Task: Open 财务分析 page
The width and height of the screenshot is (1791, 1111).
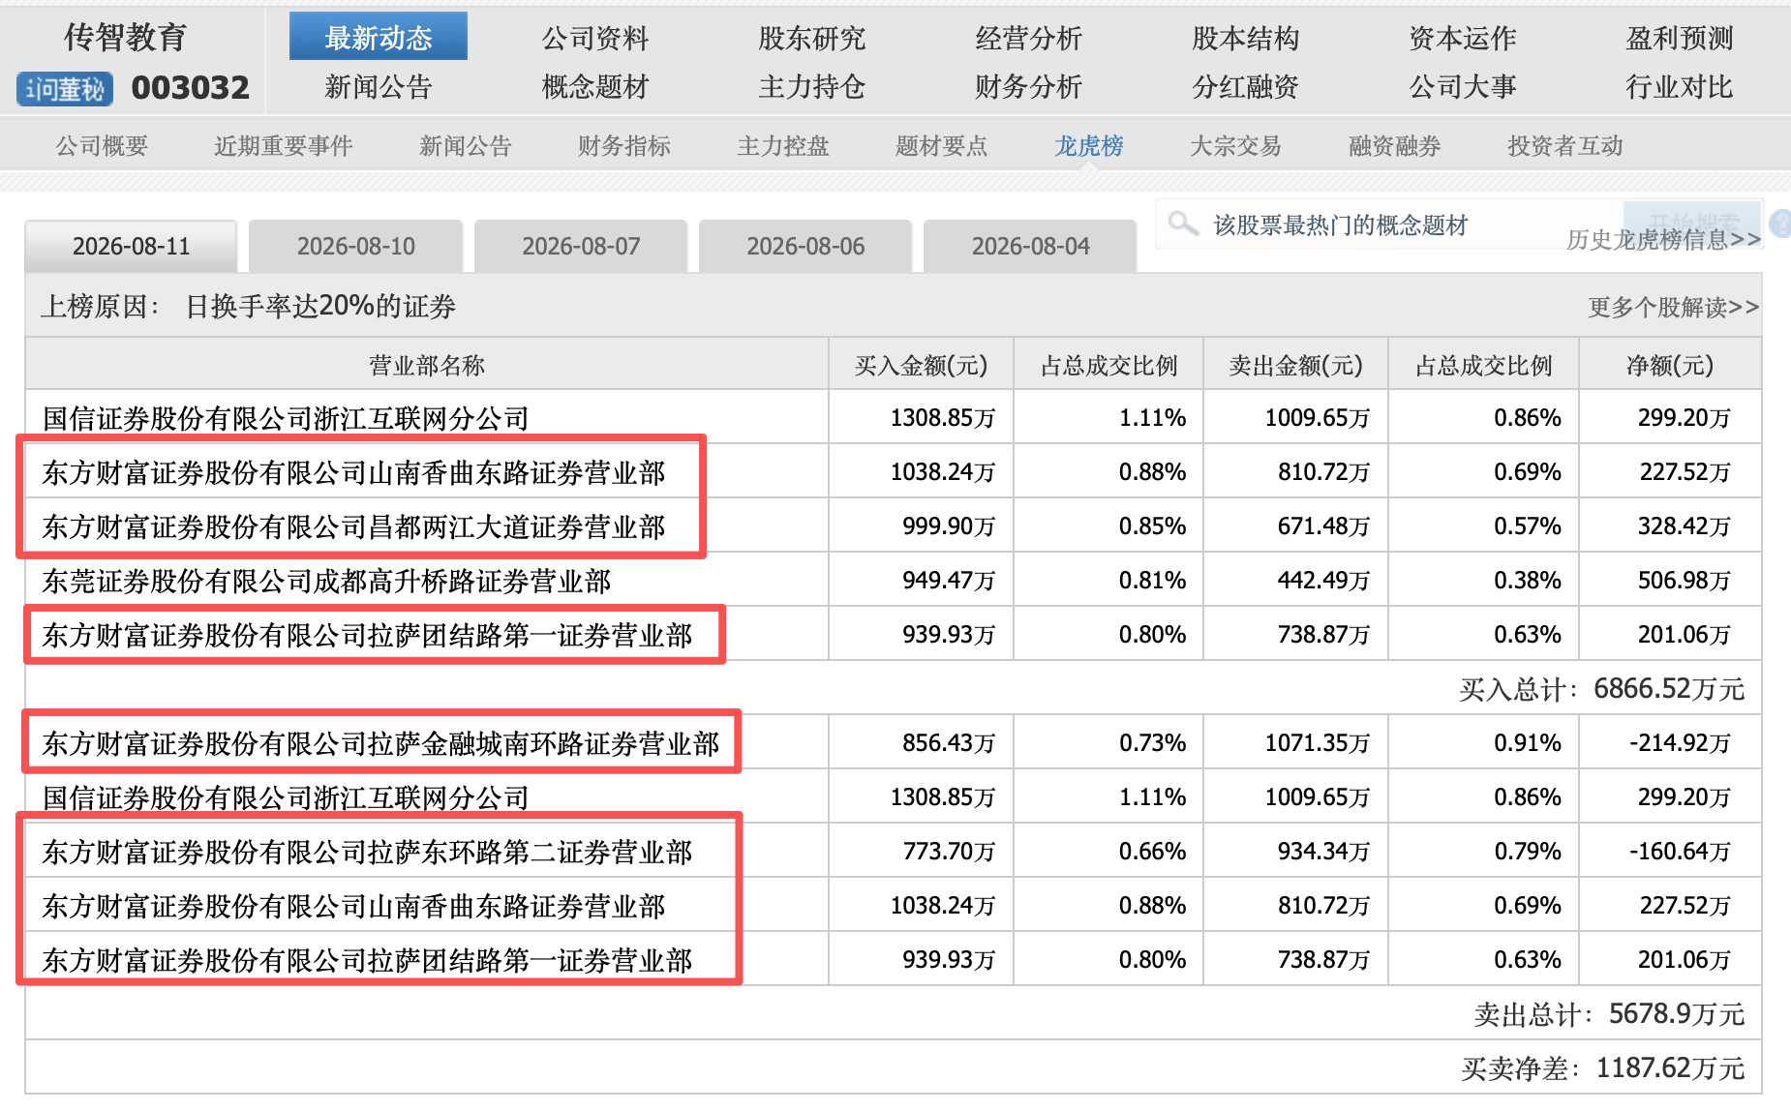Action: 1029,87
